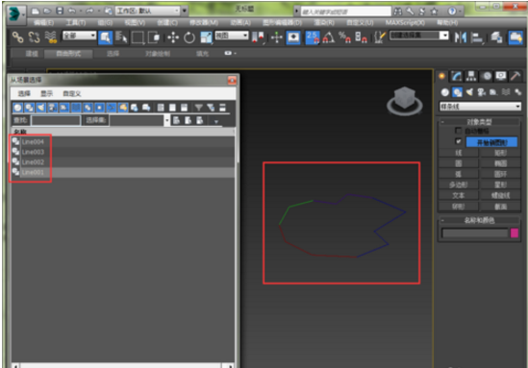Select Lights category icon in command panel
The height and width of the screenshot is (368, 528).
469,92
